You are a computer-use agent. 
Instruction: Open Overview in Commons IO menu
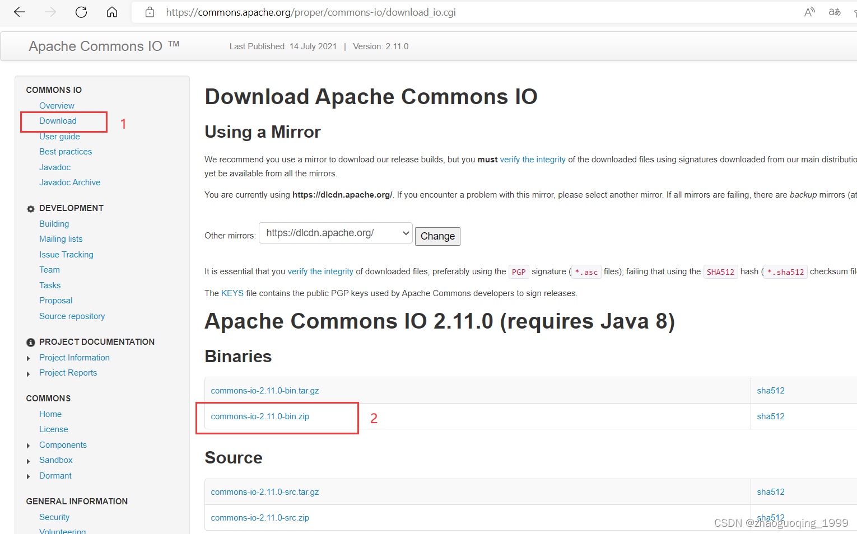pyautogui.click(x=57, y=106)
